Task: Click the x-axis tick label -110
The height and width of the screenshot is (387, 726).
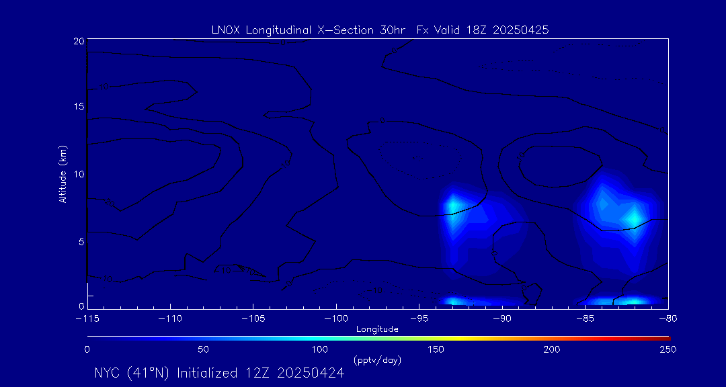Action: pos(170,319)
